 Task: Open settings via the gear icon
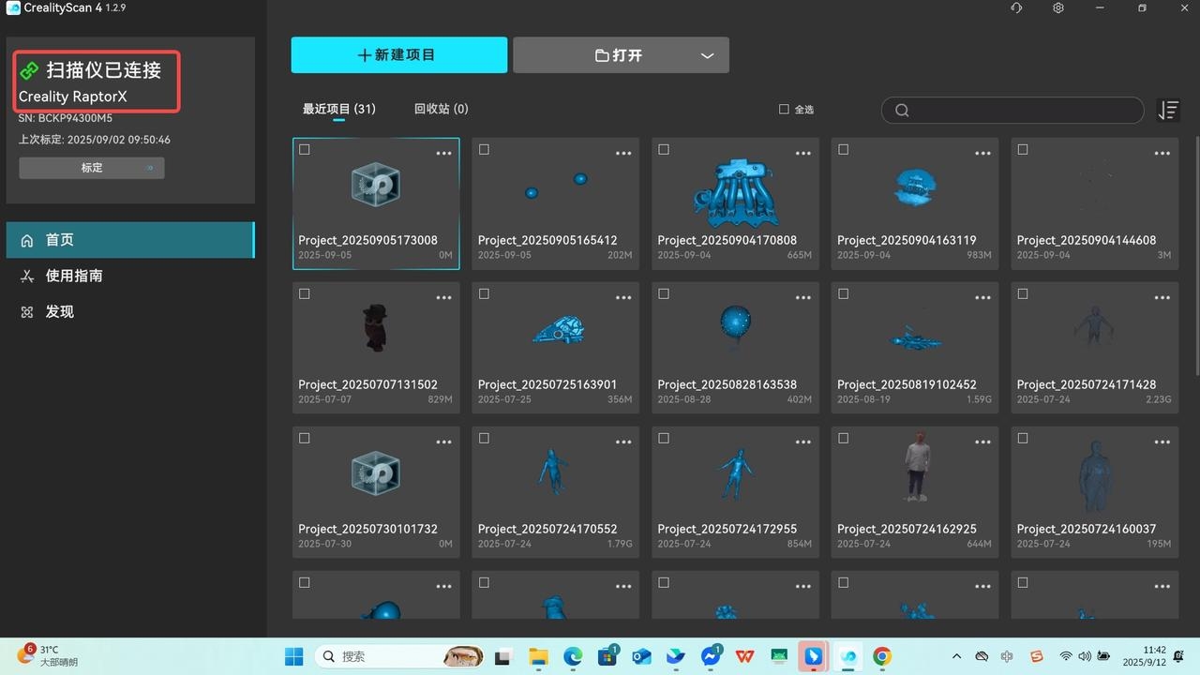(1058, 8)
